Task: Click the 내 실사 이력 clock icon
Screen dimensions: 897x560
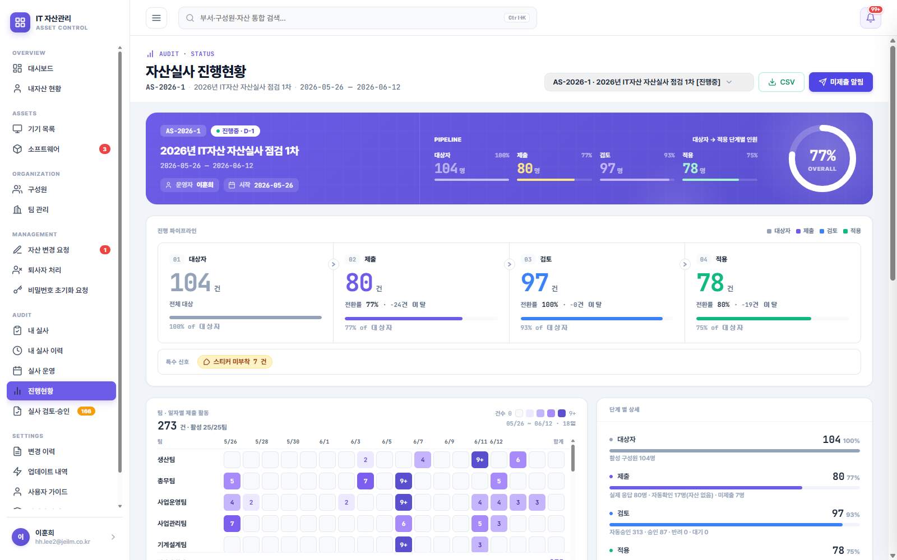Action: [x=17, y=351]
